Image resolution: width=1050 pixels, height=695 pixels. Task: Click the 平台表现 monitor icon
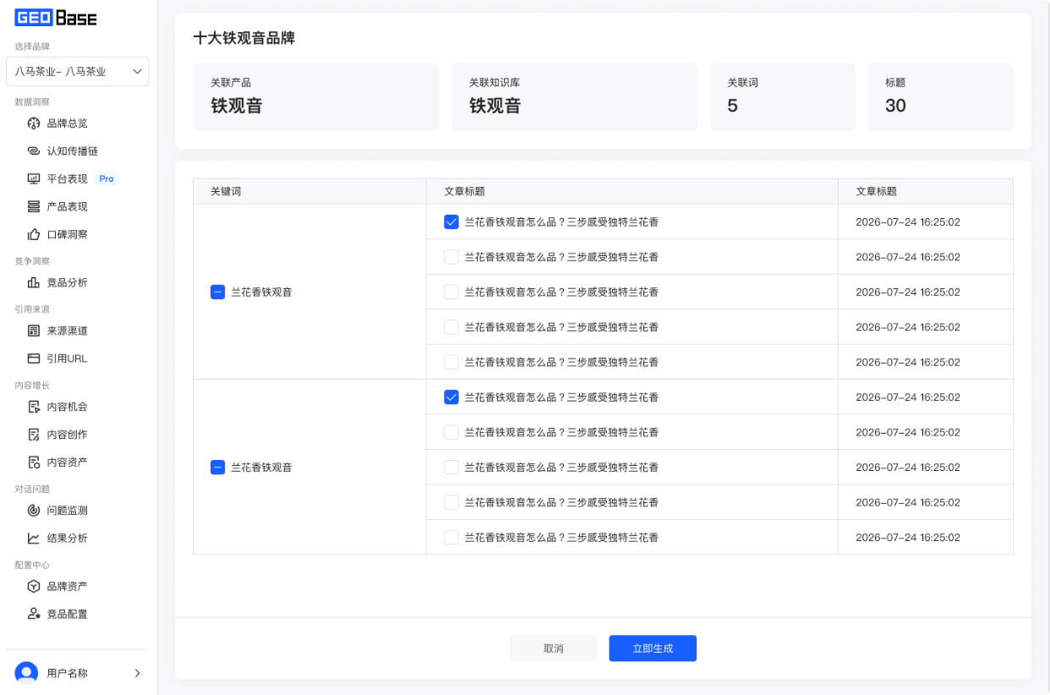pos(34,179)
